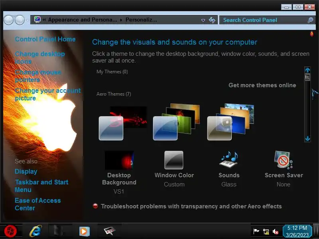
Task: Click the Refresh icon in address bar
Action: pos(212,20)
